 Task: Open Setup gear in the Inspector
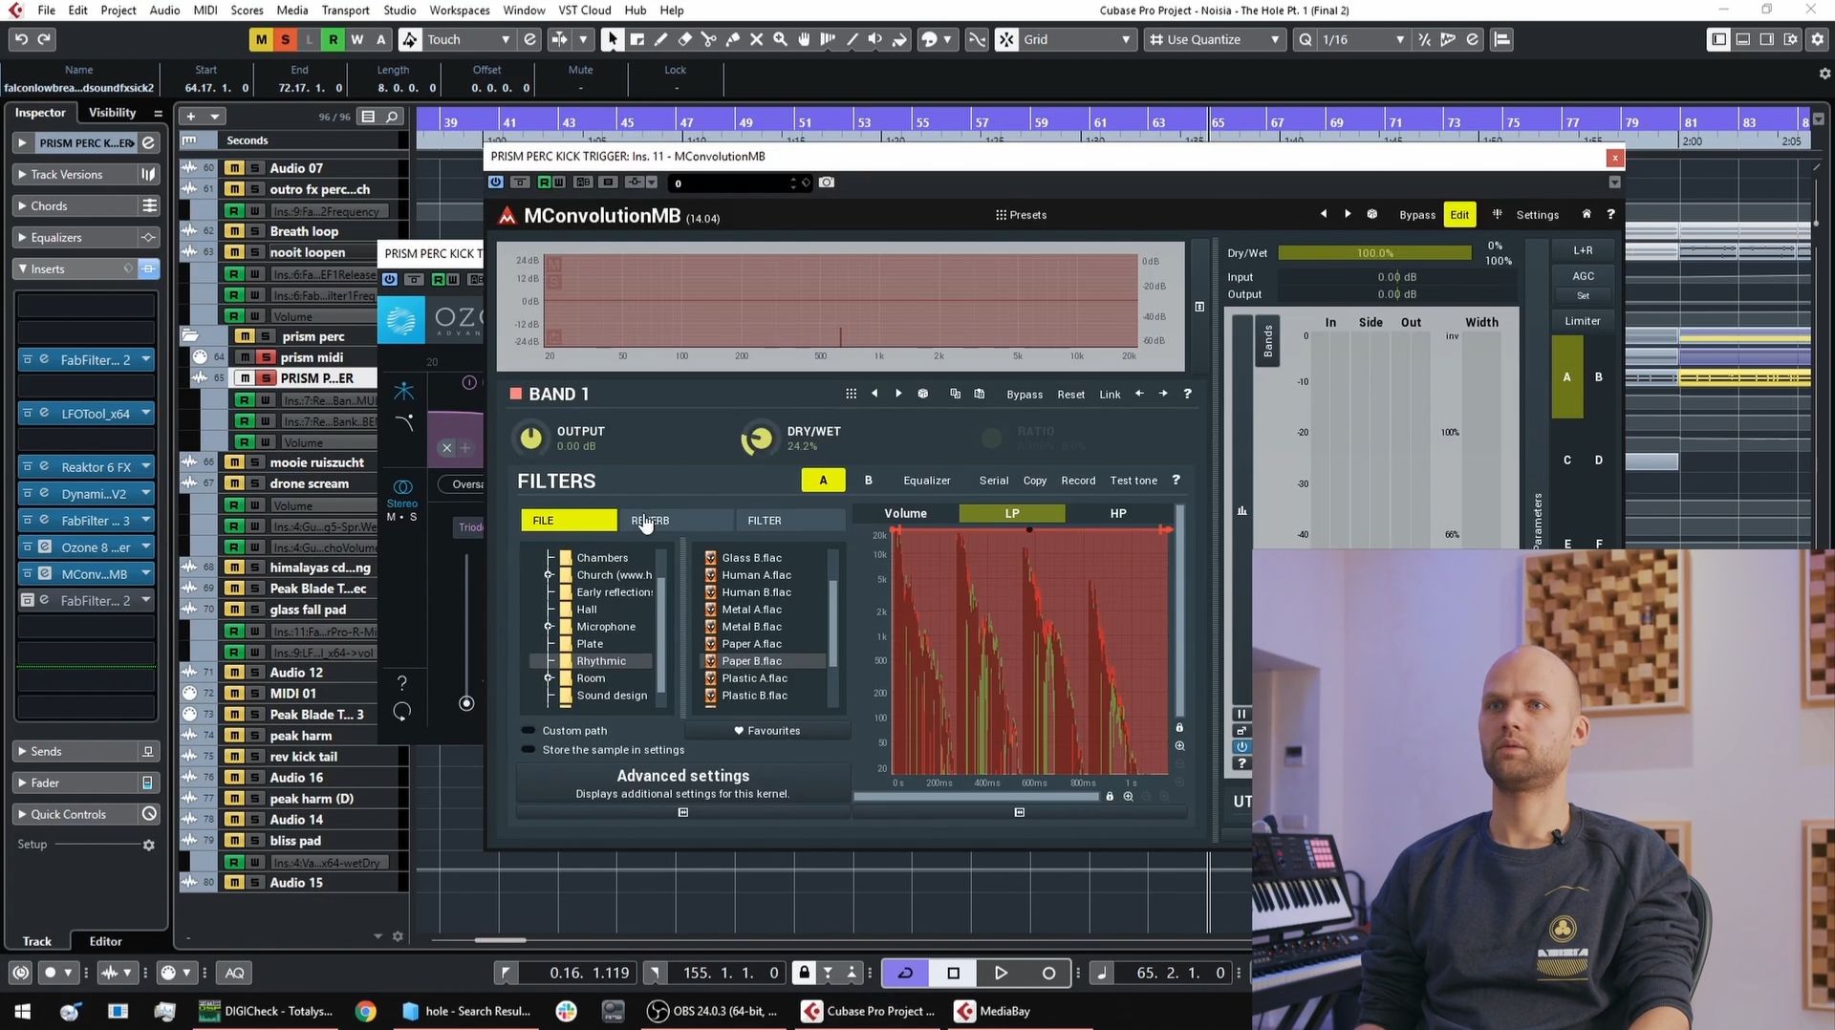[148, 845]
